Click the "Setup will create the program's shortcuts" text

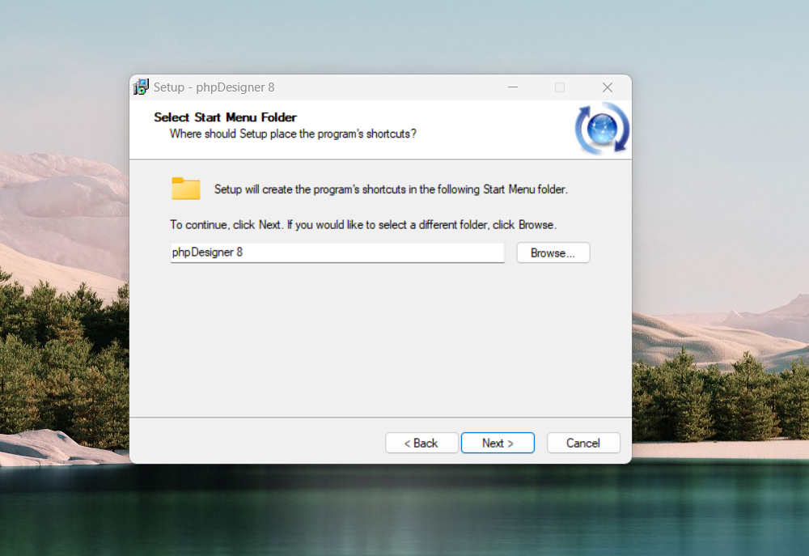click(x=391, y=189)
